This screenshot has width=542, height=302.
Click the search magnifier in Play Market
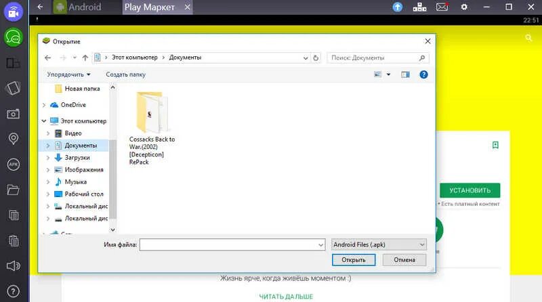pyautogui.click(x=528, y=38)
